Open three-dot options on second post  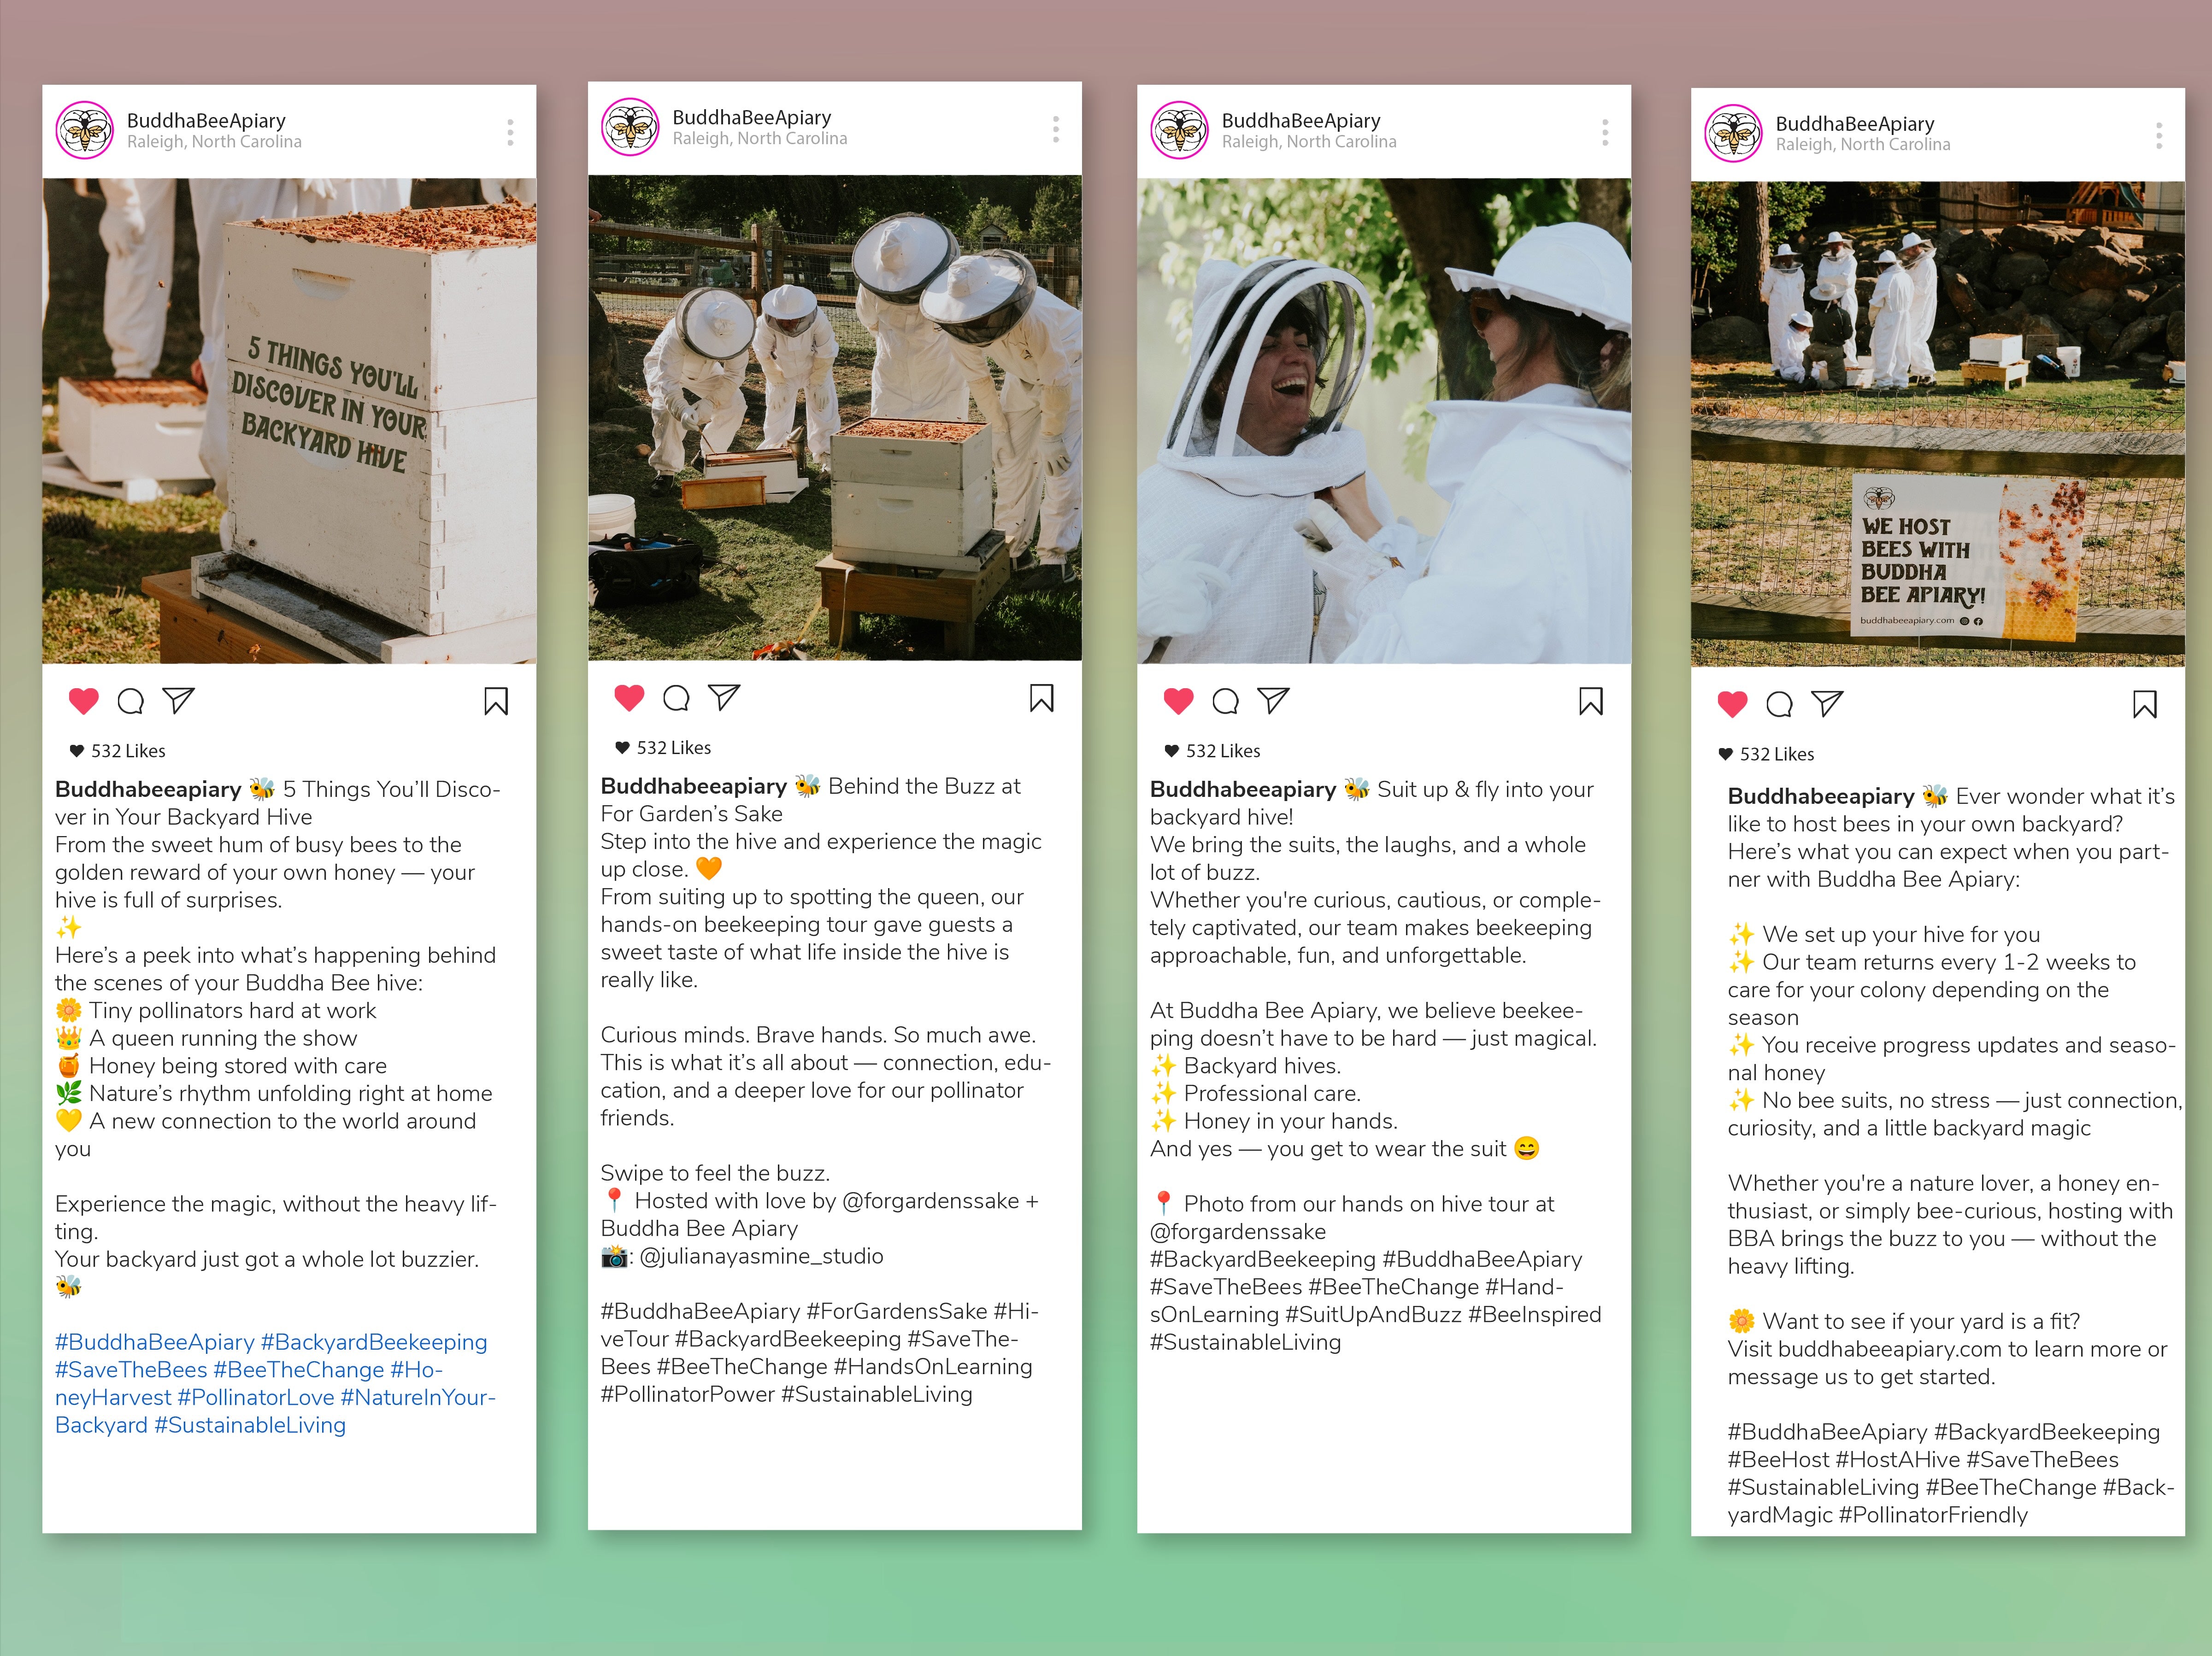point(1056,129)
